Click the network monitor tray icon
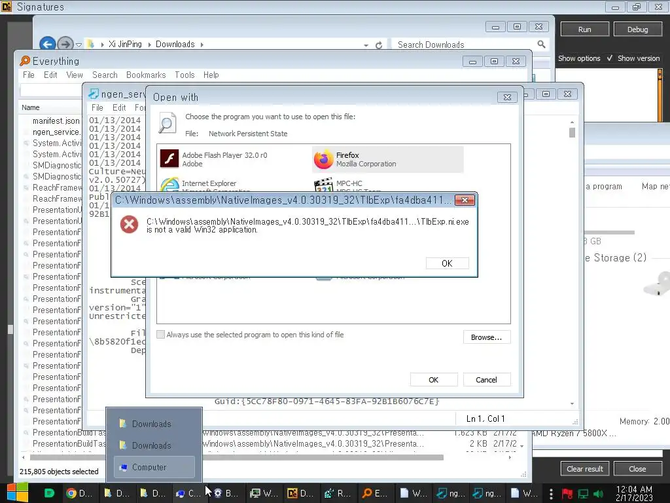Viewport: 670px width, 503px height. 583,494
